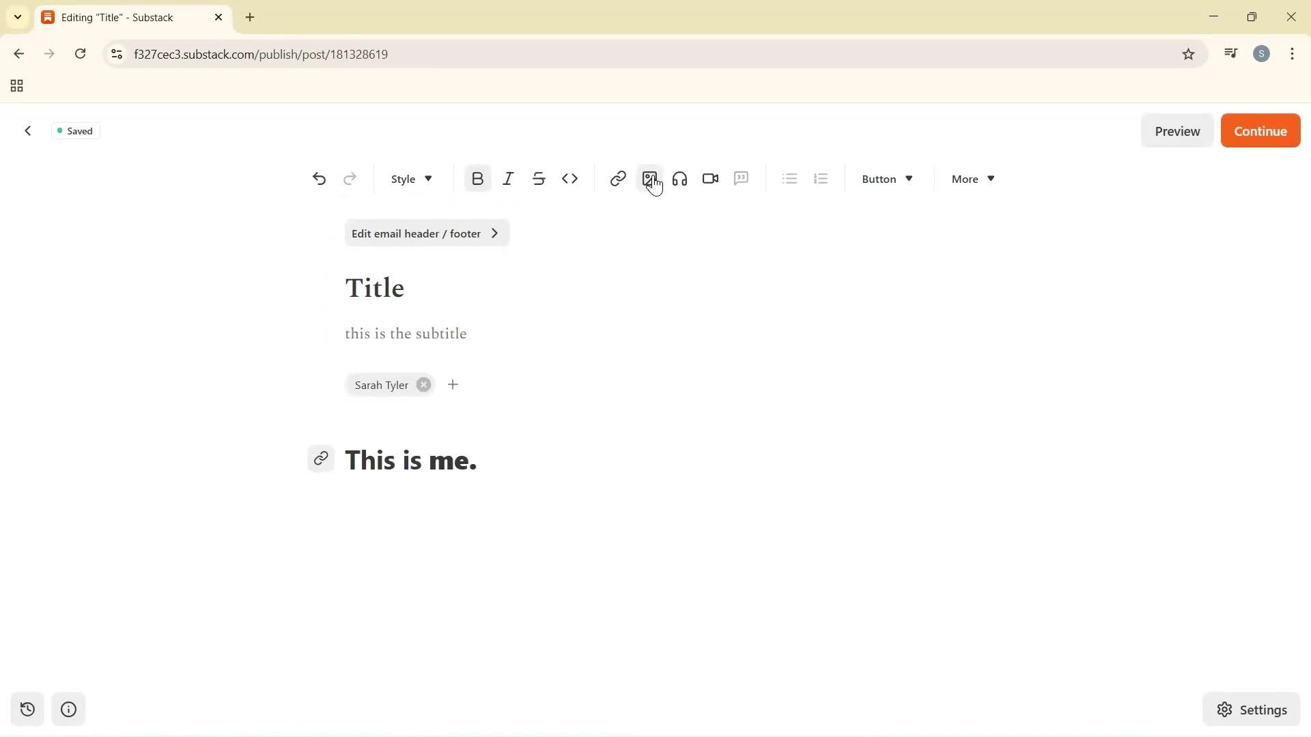This screenshot has height=737, width=1311.
Task: Open the post info panel
Action: tap(68, 709)
